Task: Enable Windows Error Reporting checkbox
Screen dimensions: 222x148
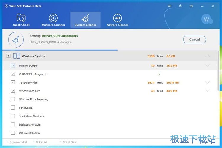Action: click(13, 99)
